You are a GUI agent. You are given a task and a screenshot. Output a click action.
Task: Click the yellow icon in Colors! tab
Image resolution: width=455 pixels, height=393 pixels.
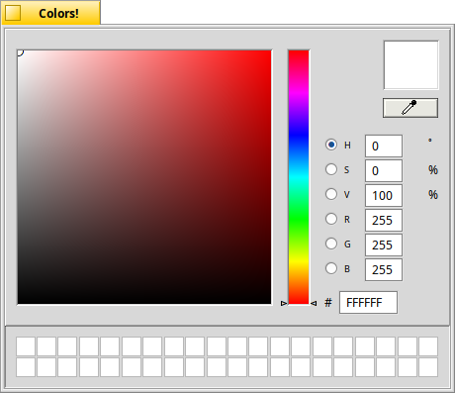[13, 13]
